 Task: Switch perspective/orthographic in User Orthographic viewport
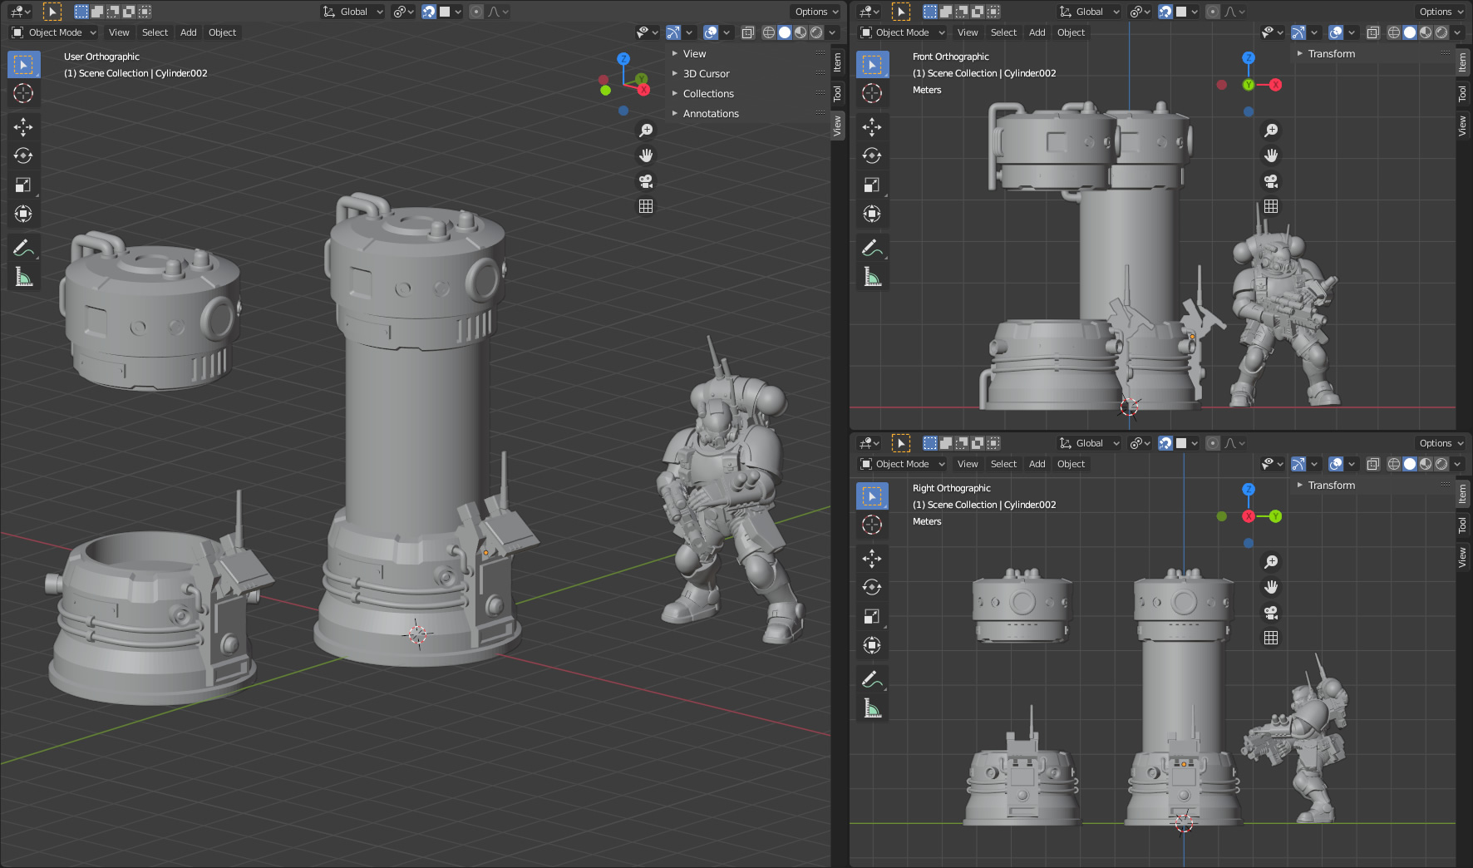[x=646, y=206]
